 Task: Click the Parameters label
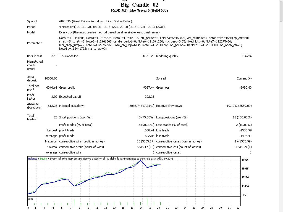(x=35, y=43)
